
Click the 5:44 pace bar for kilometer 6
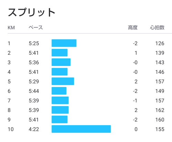[x=59, y=91]
